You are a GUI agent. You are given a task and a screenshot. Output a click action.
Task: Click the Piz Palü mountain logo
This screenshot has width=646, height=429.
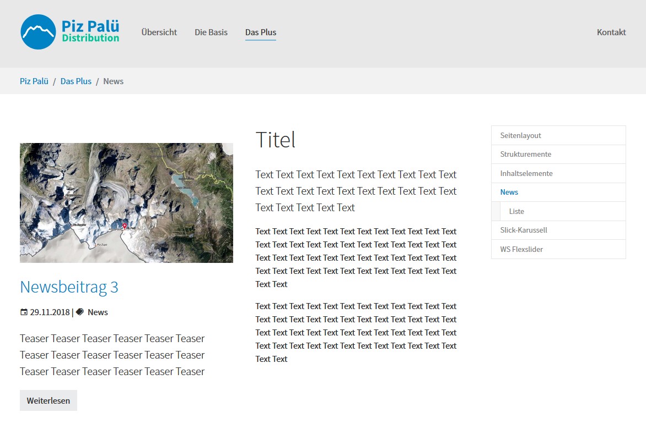[37, 32]
